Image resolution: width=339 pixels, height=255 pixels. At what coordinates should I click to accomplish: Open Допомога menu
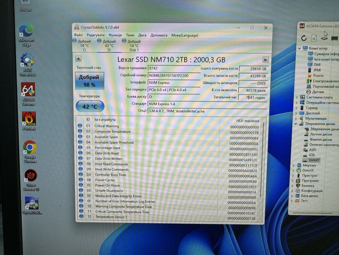pos(159,35)
